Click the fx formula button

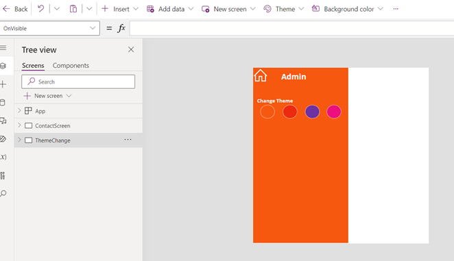[x=121, y=28]
